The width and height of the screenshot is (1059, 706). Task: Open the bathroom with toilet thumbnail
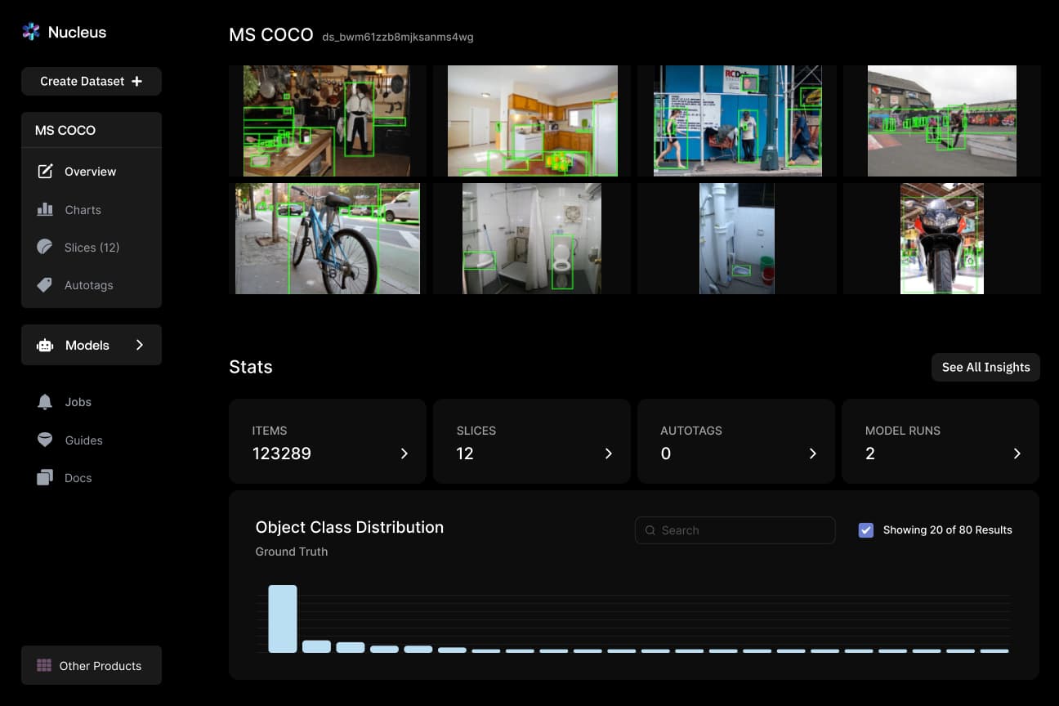point(532,239)
